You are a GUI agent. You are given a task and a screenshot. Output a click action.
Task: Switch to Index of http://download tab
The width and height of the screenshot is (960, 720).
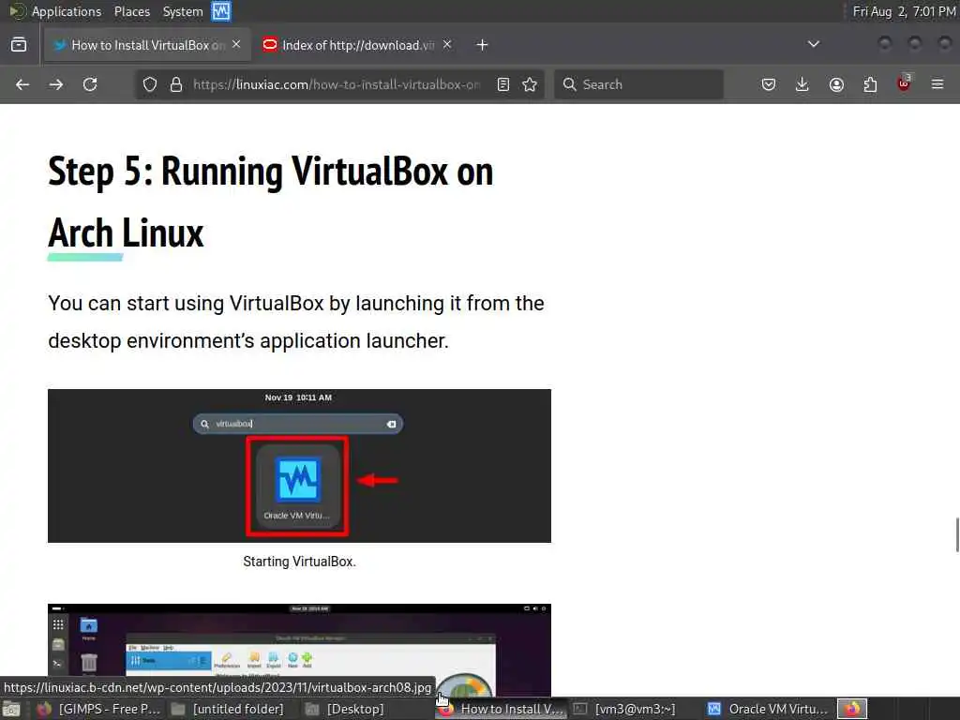pos(357,45)
